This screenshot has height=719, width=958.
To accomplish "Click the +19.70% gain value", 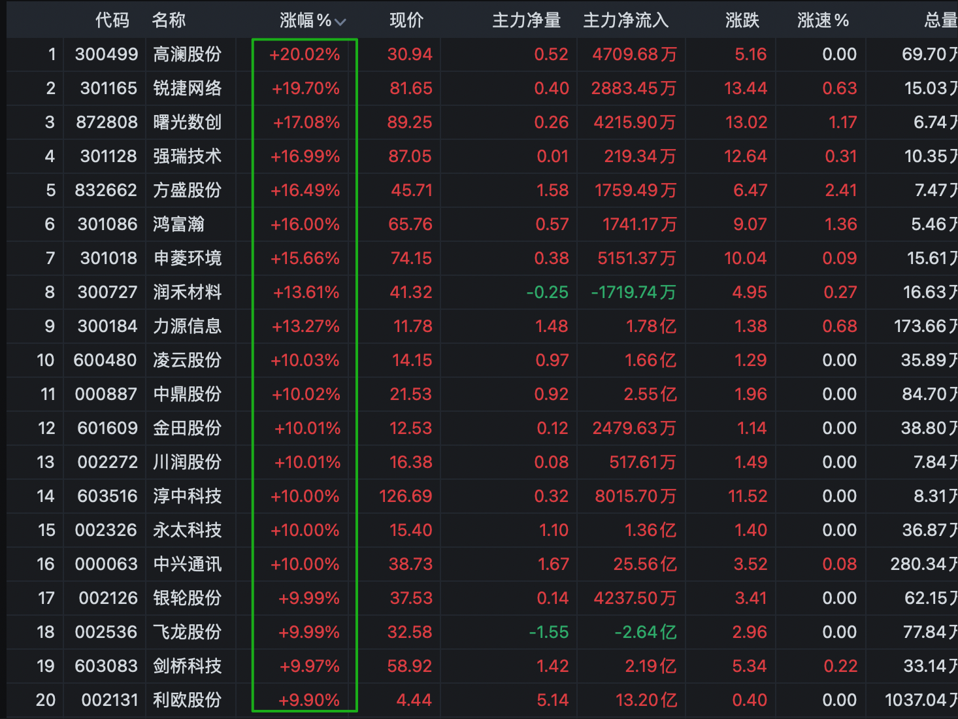I will (306, 88).
